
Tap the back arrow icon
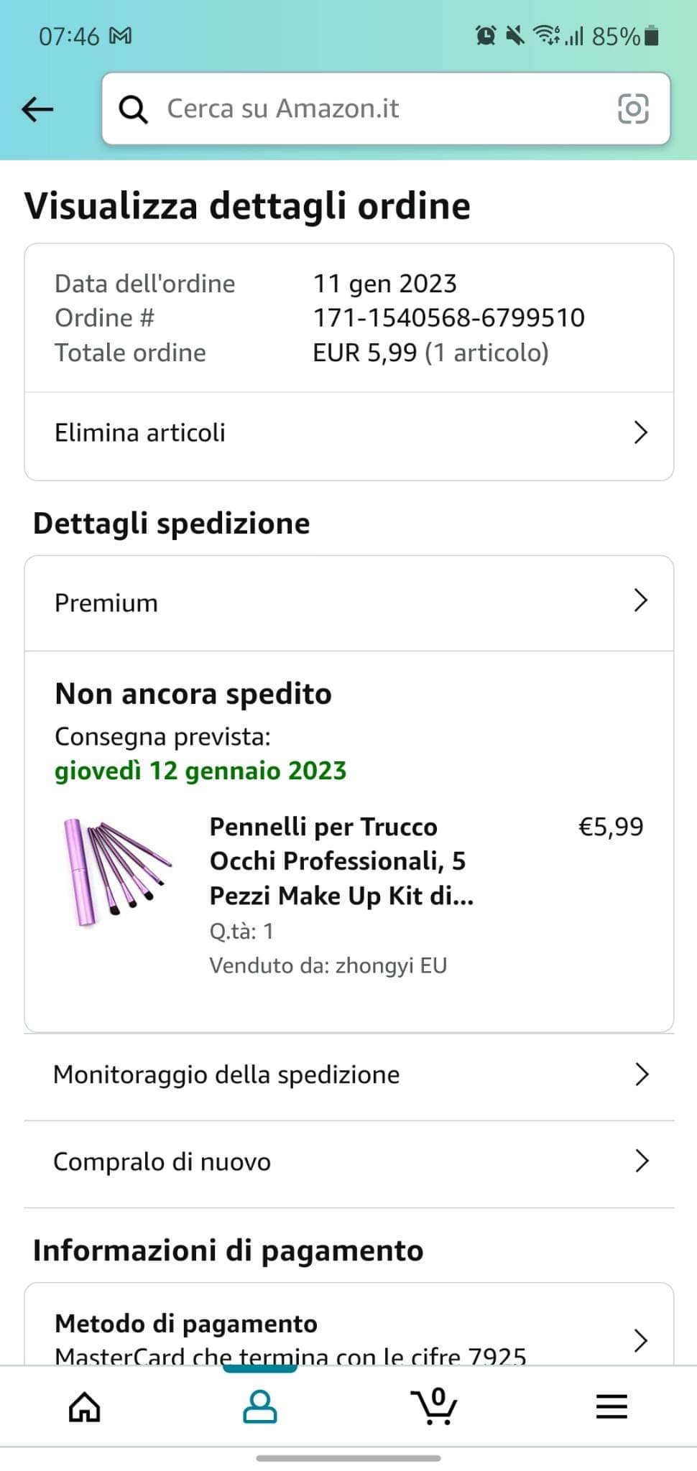(x=37, y=109)
